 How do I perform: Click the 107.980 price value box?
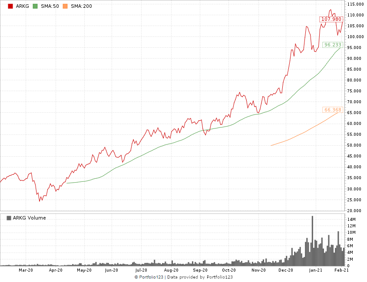tap(331, 19)
